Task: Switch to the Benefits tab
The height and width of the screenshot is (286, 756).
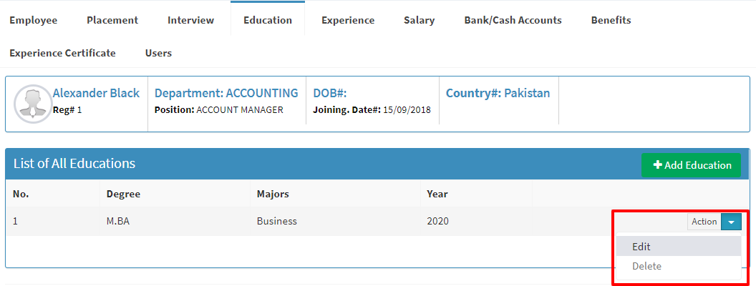Action: click(611, 20)
